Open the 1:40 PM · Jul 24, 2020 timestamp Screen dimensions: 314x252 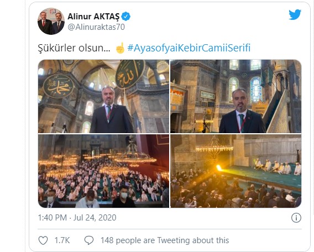(77, 218)
